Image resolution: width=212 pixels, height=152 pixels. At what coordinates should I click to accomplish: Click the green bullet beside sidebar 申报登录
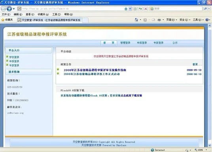(x=7, y=61)
